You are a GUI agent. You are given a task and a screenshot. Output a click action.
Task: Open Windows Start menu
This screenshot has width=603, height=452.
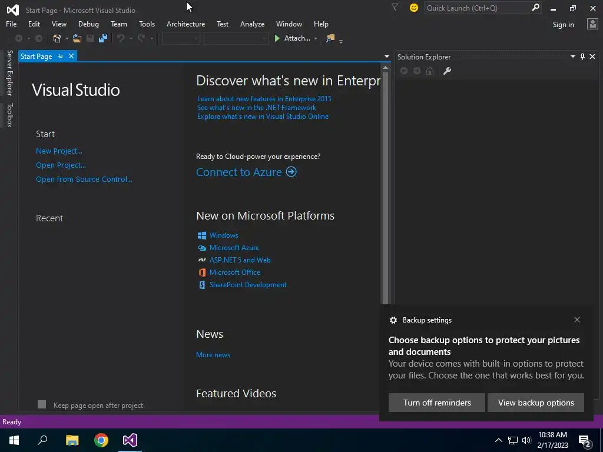[x=14, y=440]
